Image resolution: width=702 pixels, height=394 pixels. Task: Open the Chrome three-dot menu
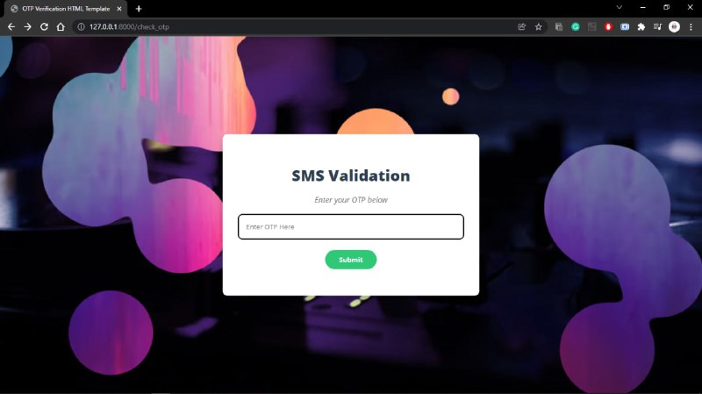691,27
